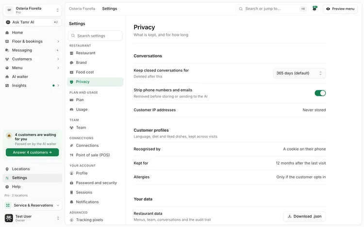
Task: Click the AI waiter bell icon
Action: [7, 76]
